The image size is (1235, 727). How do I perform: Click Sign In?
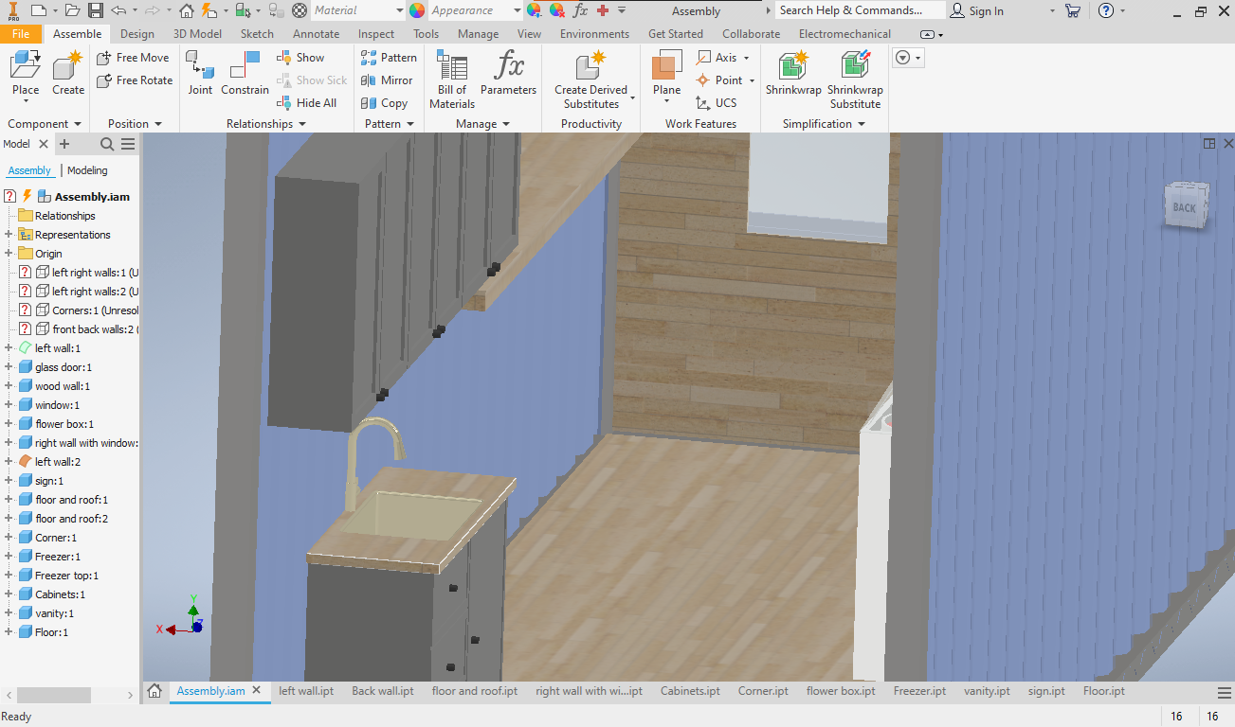(x=977, y=10)
